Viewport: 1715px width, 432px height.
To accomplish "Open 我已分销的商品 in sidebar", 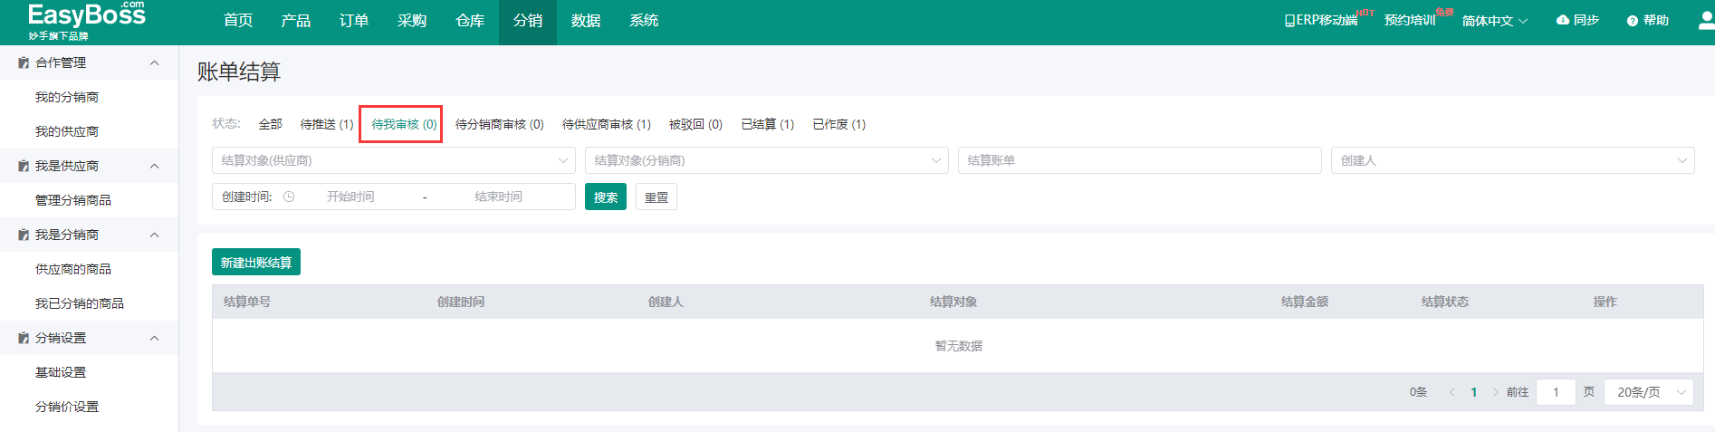I will click(80, 303).
